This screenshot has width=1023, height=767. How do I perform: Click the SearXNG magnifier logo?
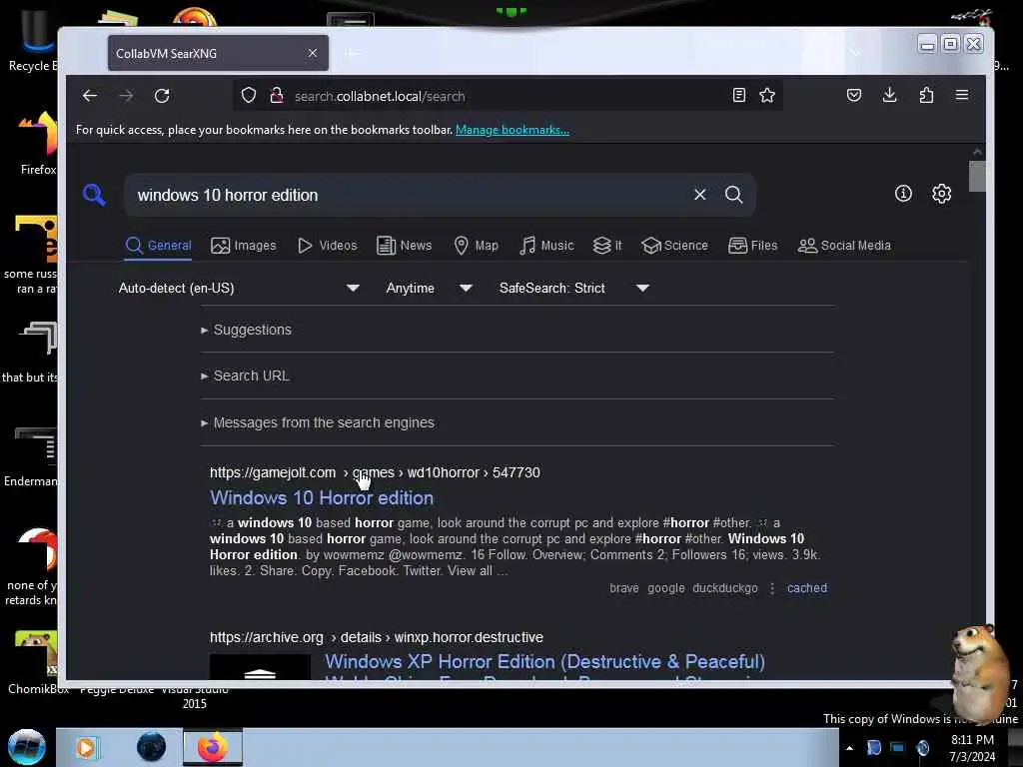coord(94,195)
